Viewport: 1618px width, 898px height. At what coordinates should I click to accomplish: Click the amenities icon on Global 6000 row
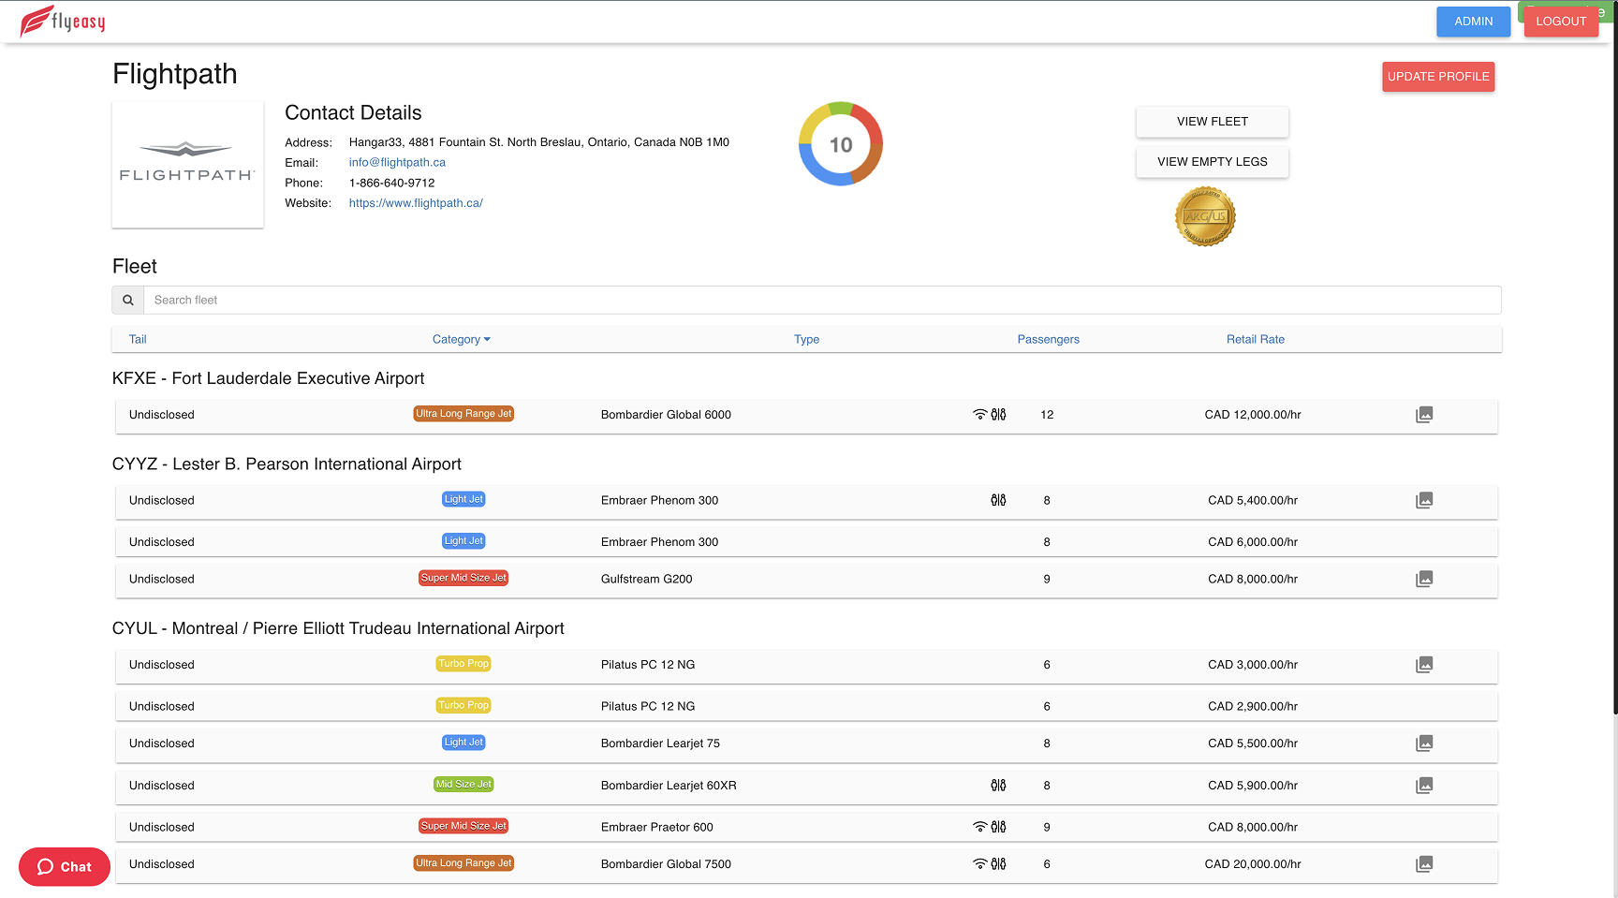point(999,414)
